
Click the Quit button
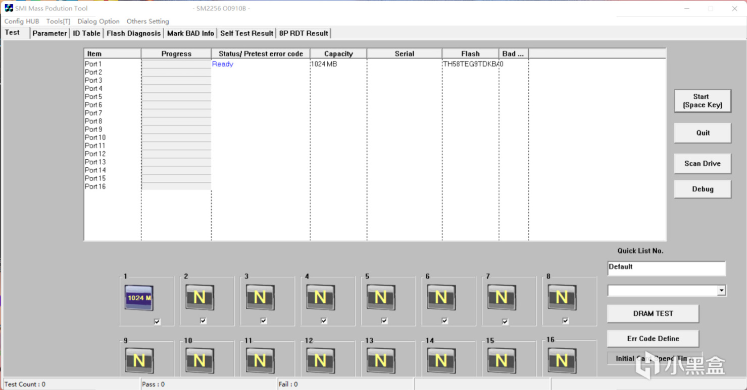point(703,133)
